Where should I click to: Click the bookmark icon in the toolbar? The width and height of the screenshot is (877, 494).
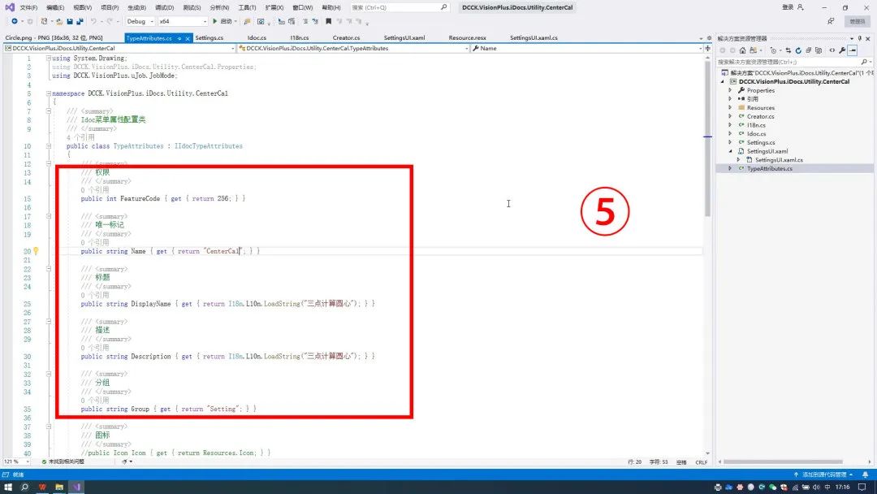(329, 21)
